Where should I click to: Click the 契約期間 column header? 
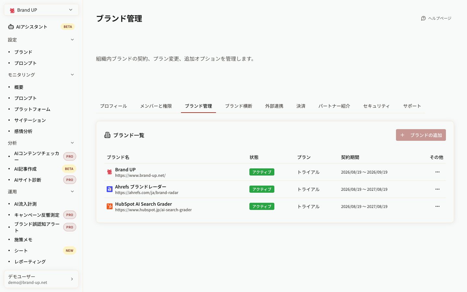pos(350,157)
